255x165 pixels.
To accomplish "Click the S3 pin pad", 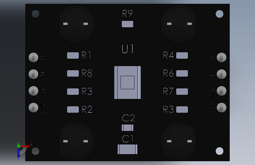I will (x=221, y=57).
